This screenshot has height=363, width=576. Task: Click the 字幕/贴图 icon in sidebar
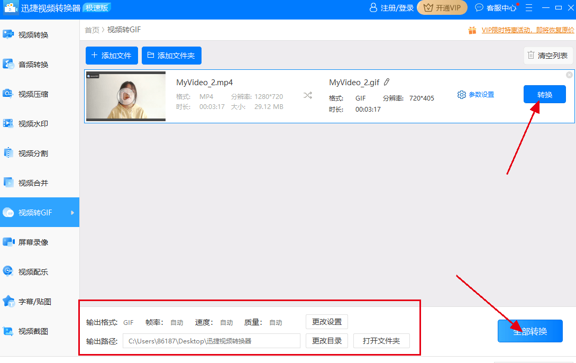(8, 301)
